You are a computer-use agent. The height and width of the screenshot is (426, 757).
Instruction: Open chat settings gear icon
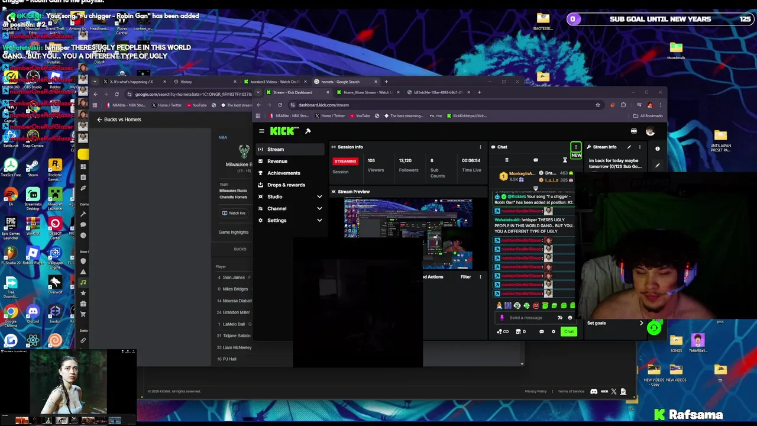554,332
